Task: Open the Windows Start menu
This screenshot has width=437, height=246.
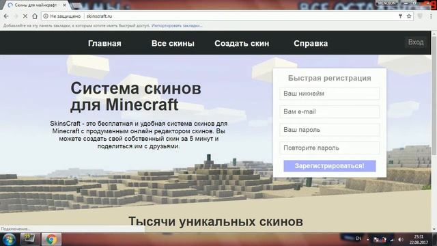Action: tap(9, 239)
